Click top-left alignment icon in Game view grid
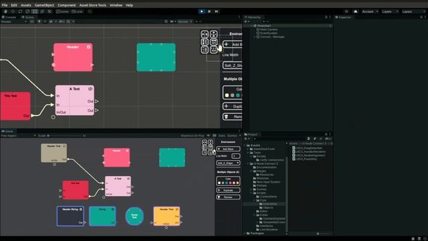 click(x=205, y=143)
